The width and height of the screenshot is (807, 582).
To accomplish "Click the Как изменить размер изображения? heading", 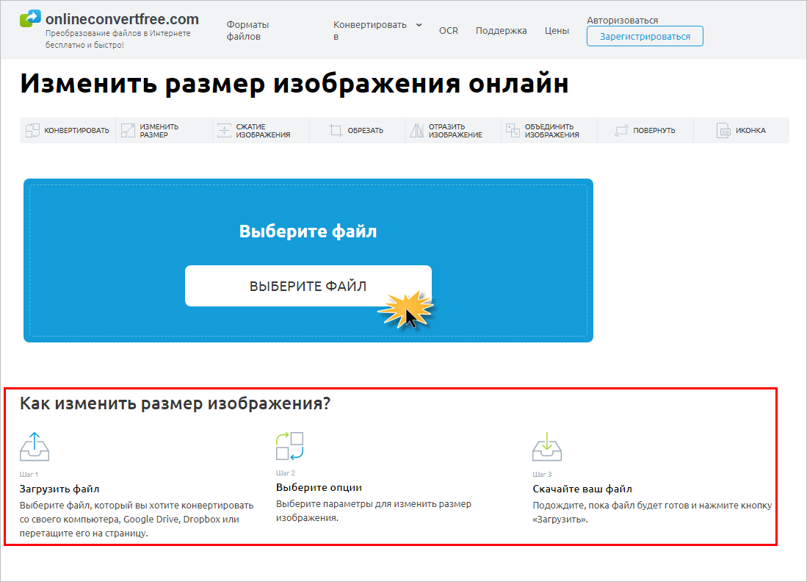I will 175,403.
